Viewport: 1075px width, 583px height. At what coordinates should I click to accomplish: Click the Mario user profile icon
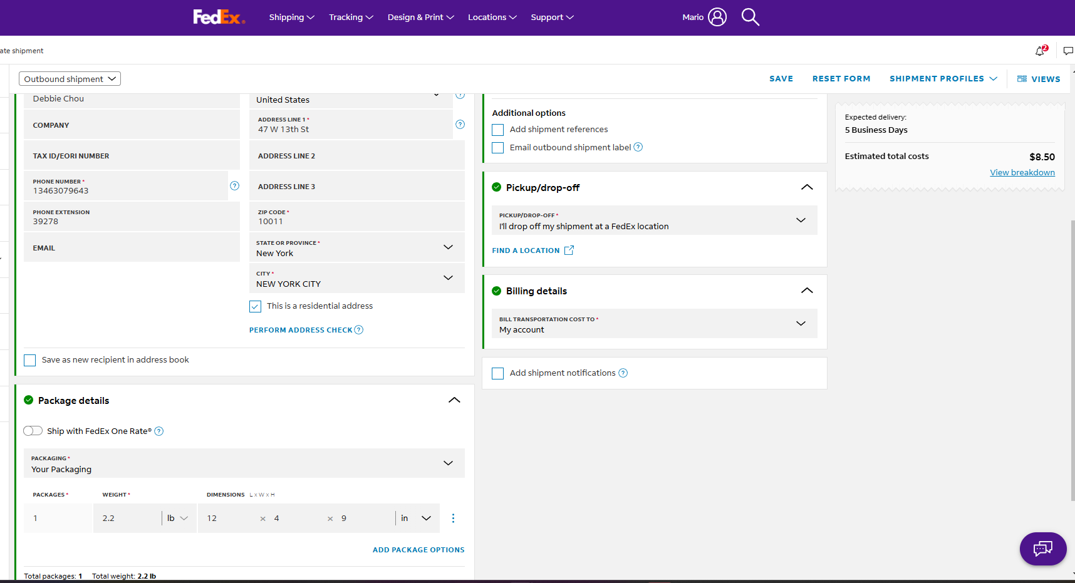pos(717,17)
